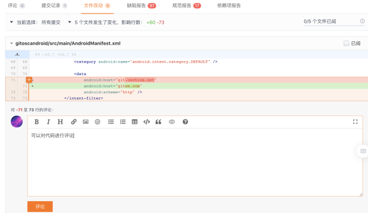Mark AndroidManifest.xml as 已阅
The height and width of the screenshot is (213, 368).
coord(346,43)
